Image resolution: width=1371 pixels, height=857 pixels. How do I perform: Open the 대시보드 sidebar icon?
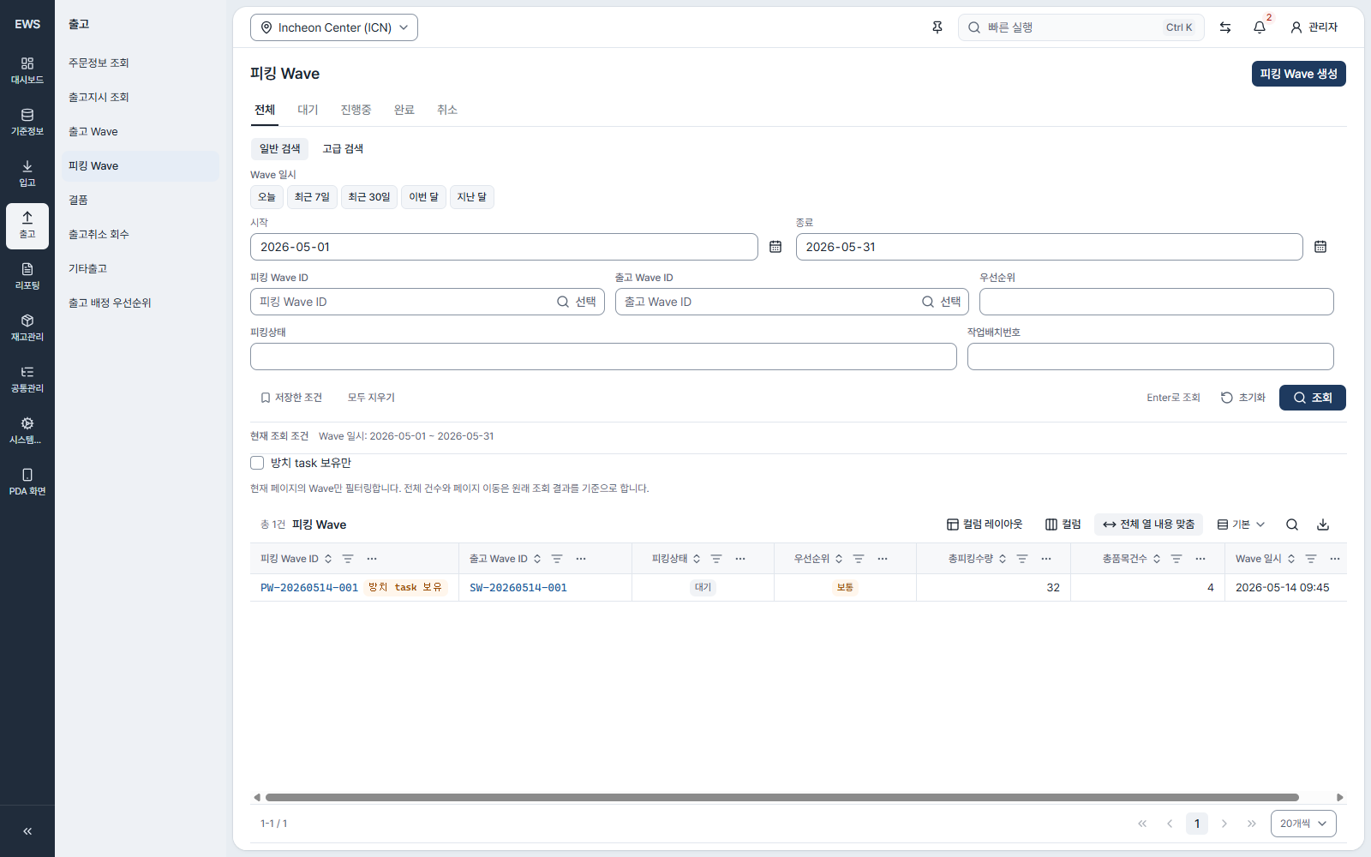click(x=27, y=71)
